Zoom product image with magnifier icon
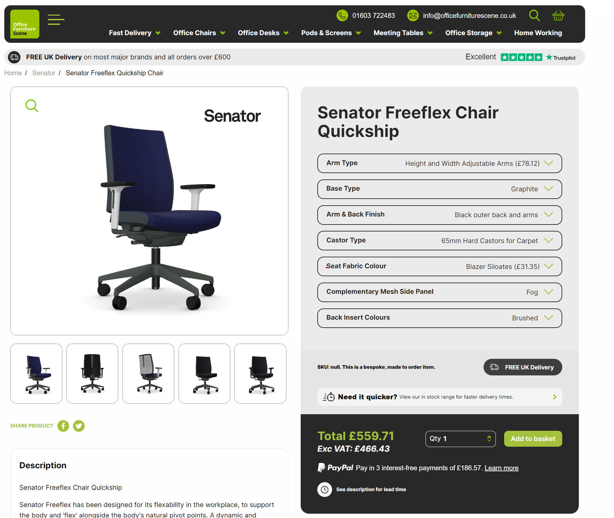This screenshot has height=518, width=614. (x=32, y=105)
